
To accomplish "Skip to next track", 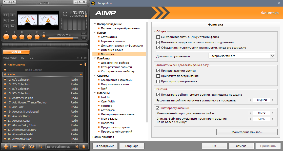I will pos(37,37).
